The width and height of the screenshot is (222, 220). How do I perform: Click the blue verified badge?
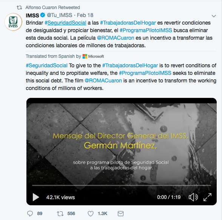click(x=43, y=15)
